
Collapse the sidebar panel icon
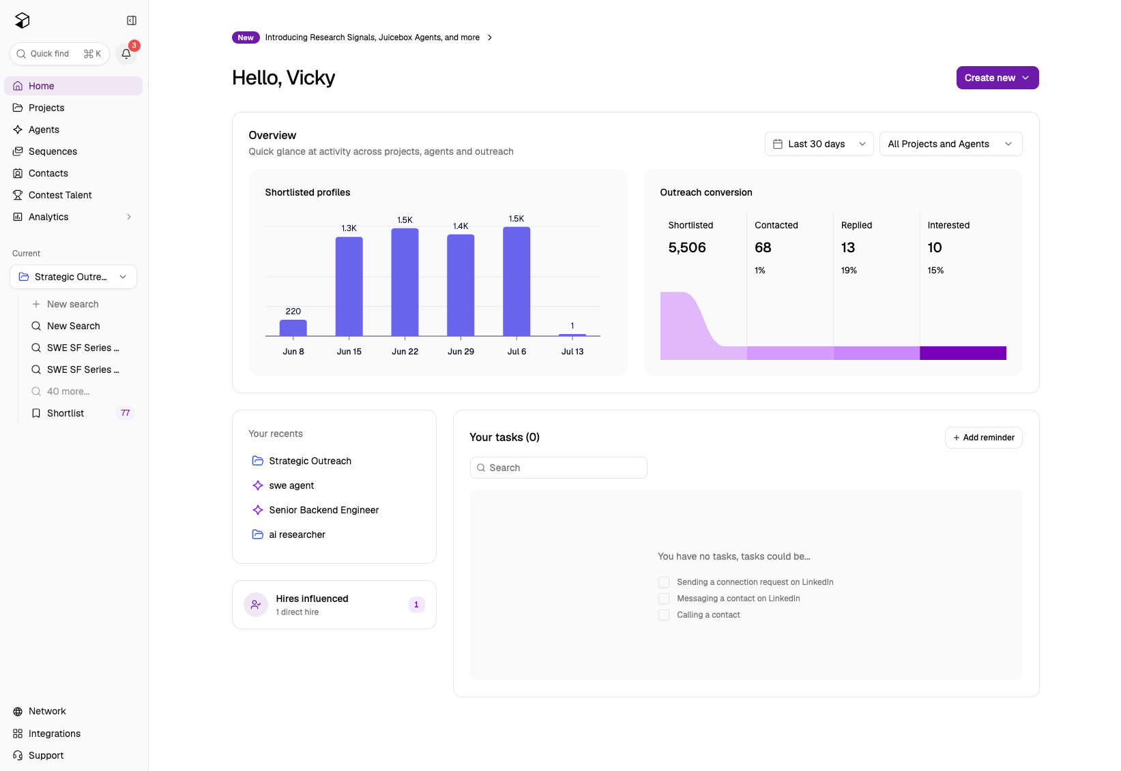132,20
